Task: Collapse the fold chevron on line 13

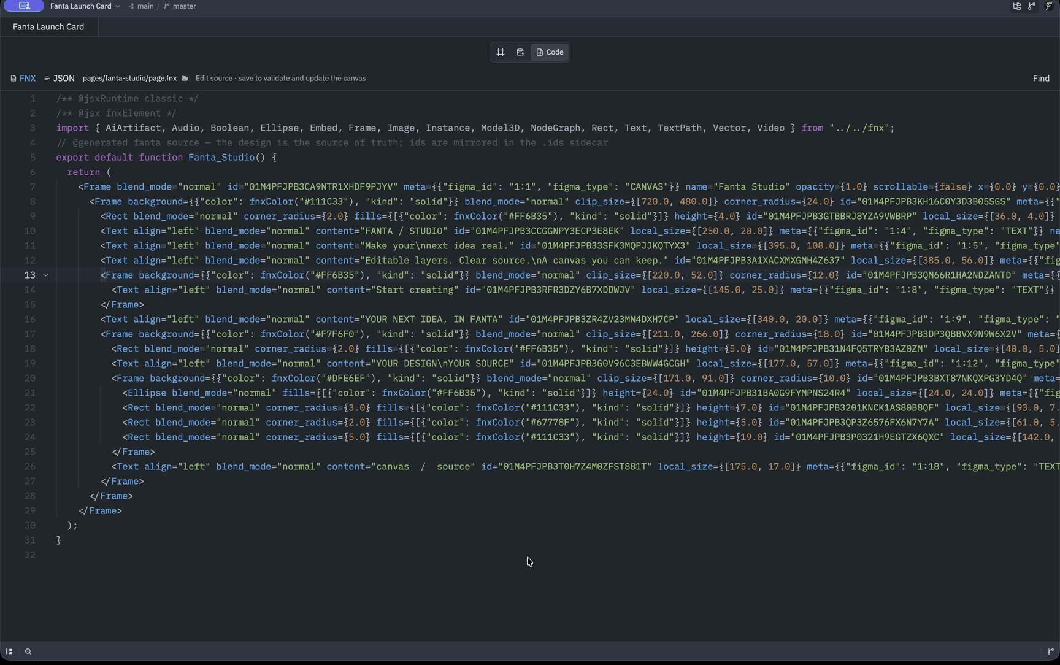Action: 45,275
